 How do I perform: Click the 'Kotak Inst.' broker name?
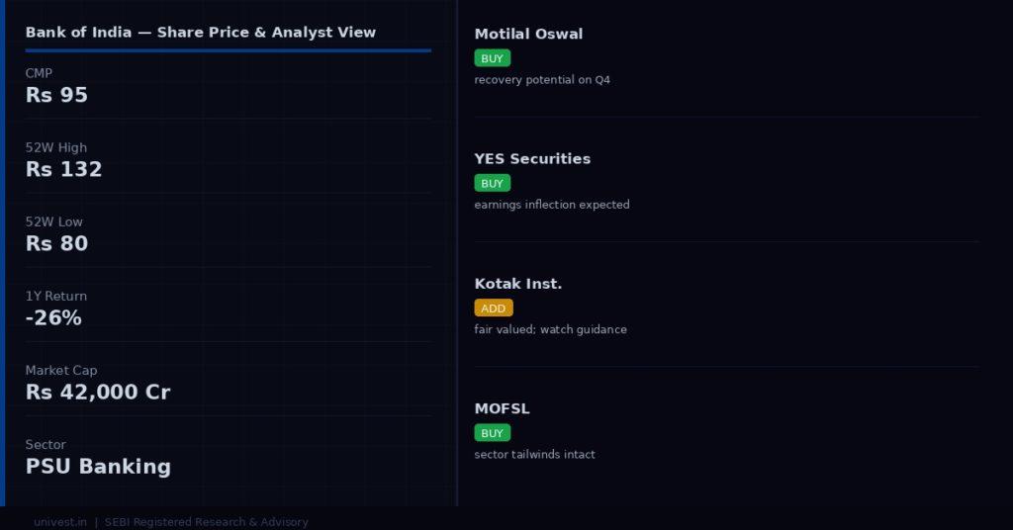(518, 284)
